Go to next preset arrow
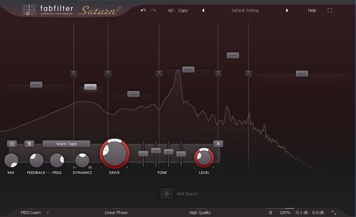Viewport: 356px width, 217px height. point(287,10)
